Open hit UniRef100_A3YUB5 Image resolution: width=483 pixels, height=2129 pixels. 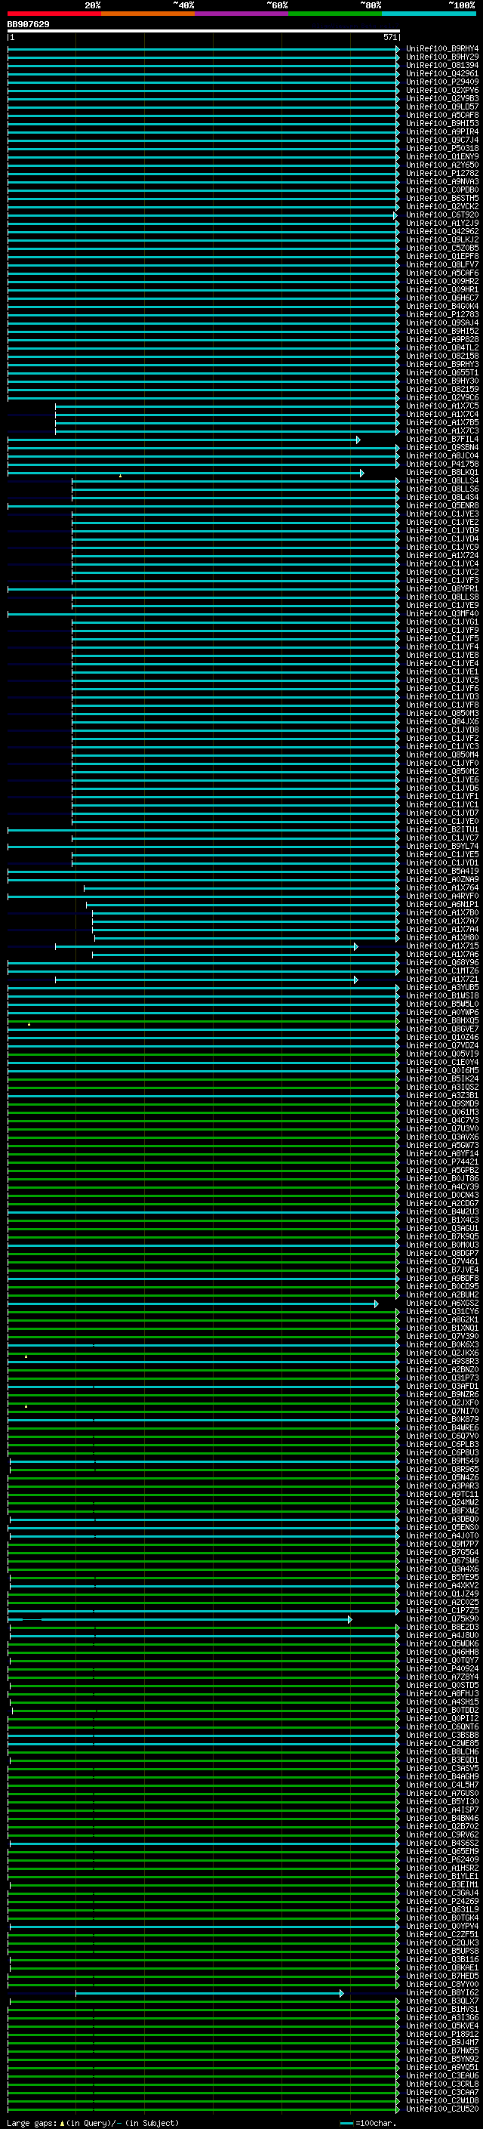441,988
